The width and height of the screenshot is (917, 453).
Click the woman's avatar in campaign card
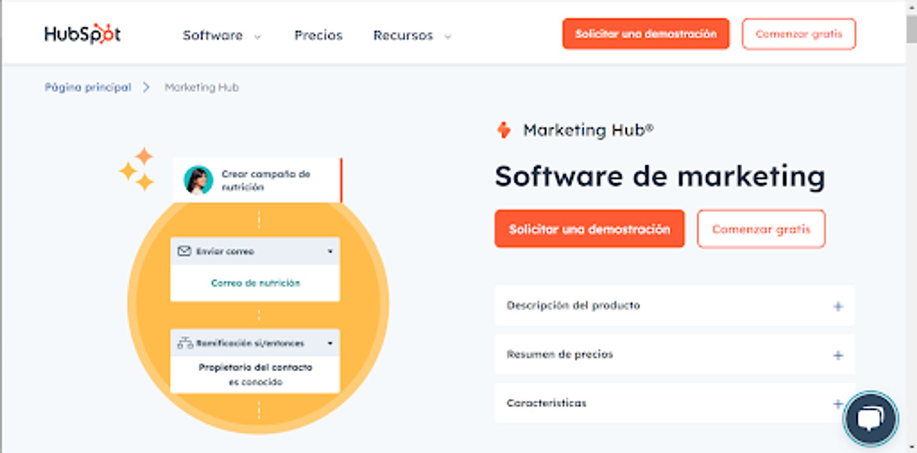pyautogui.click(x=198, y=180)
